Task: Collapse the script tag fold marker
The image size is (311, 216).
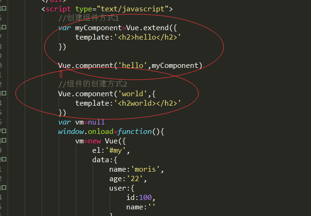Action: point(4,8)
